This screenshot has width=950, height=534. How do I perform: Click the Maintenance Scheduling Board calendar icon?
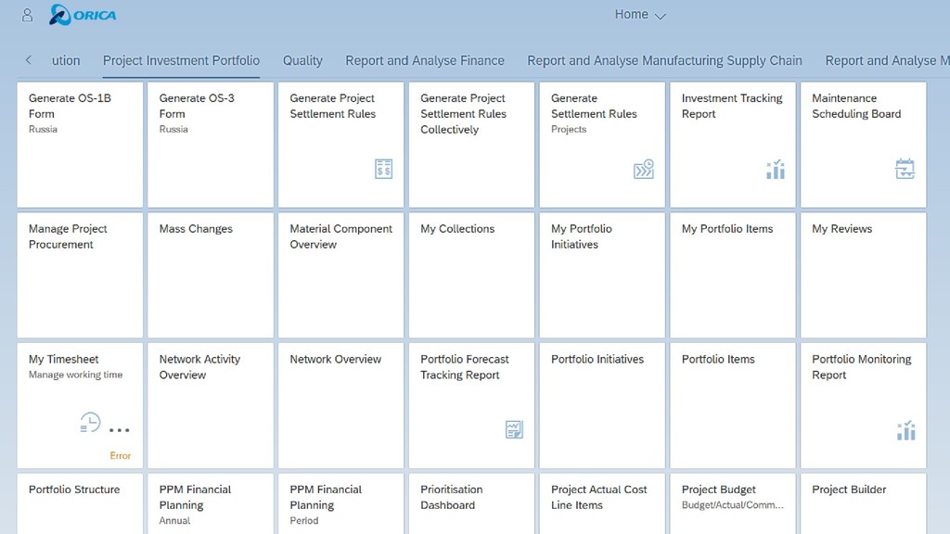click(905, 169)
